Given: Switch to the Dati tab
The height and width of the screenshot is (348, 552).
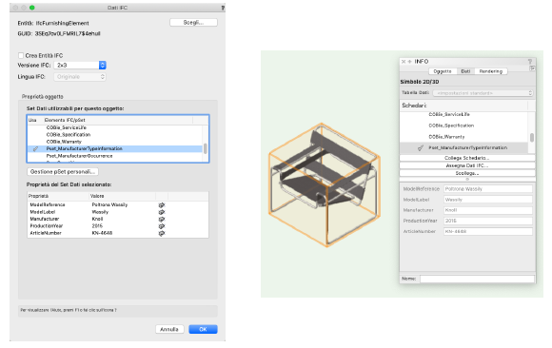Looking at the screenshot, I should pos(465,71).
